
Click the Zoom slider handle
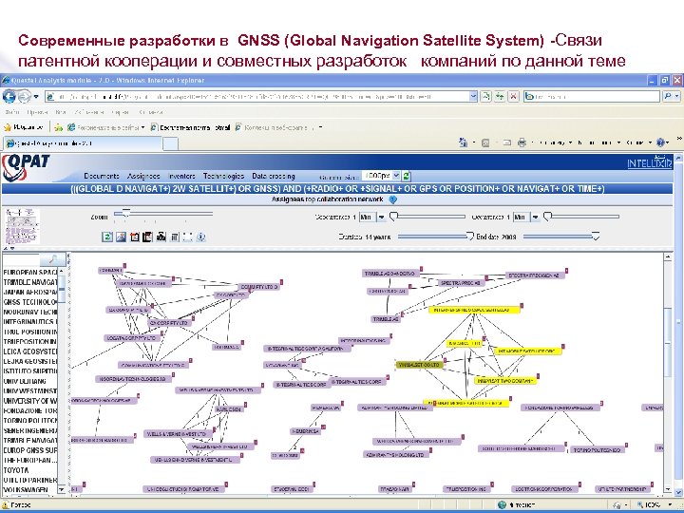126,213
